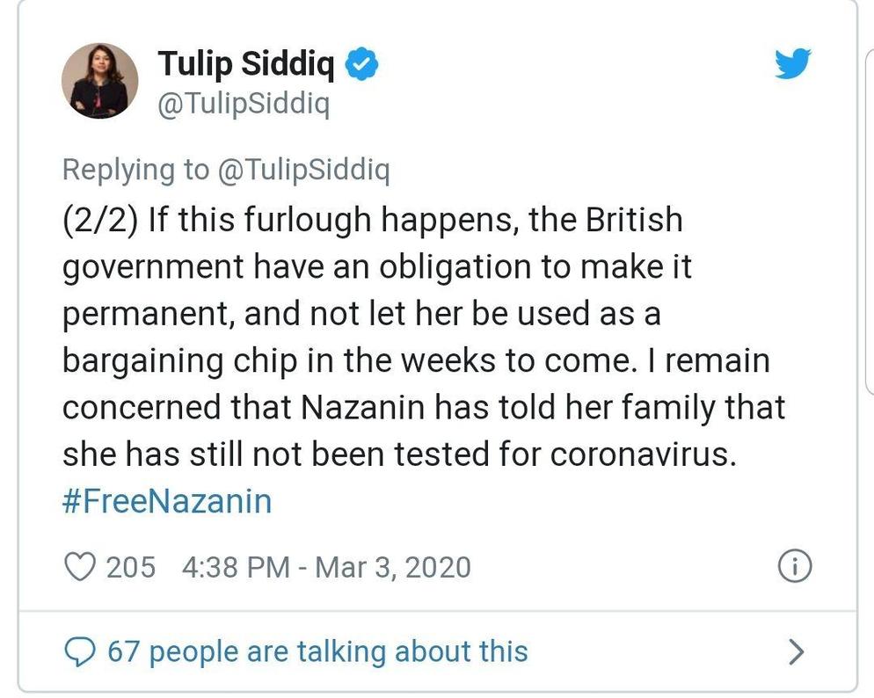Like the tweet with heart icon
Viewport: 874px width, 698px height.
[x=80, y=566]
